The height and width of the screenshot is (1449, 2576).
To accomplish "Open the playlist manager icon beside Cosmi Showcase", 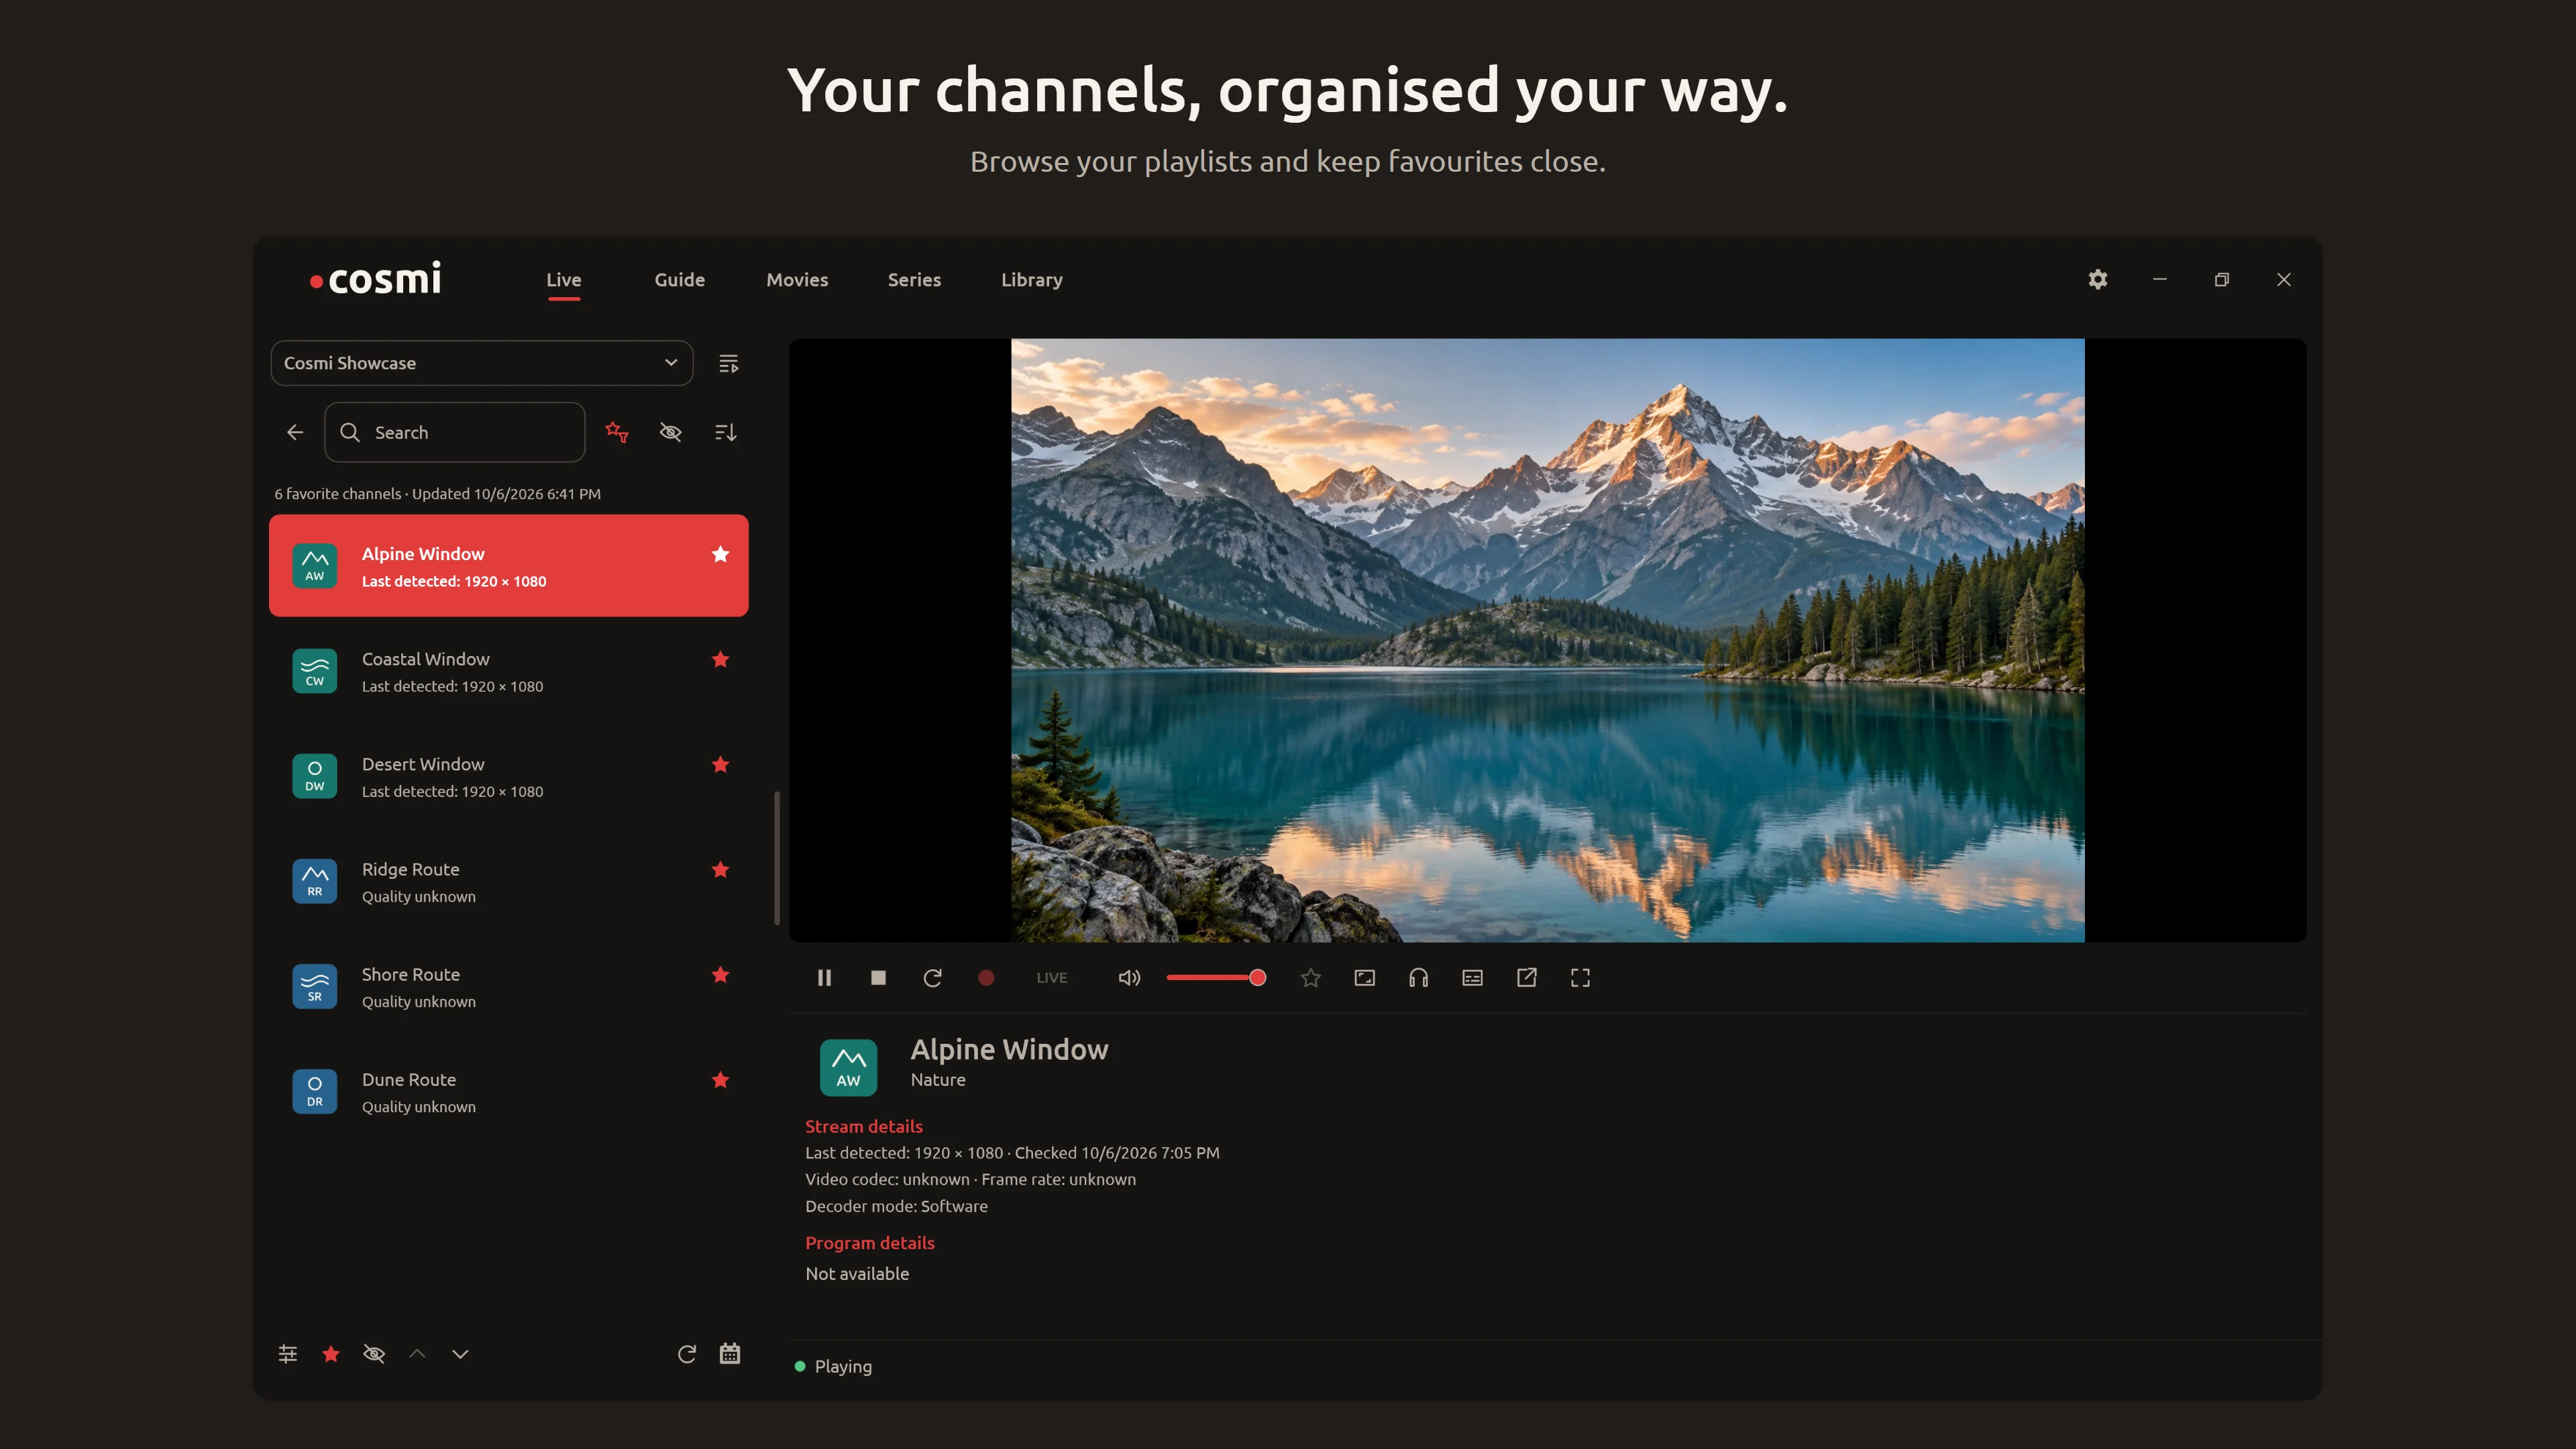I will pyautogui.click(x=728, y=363).
